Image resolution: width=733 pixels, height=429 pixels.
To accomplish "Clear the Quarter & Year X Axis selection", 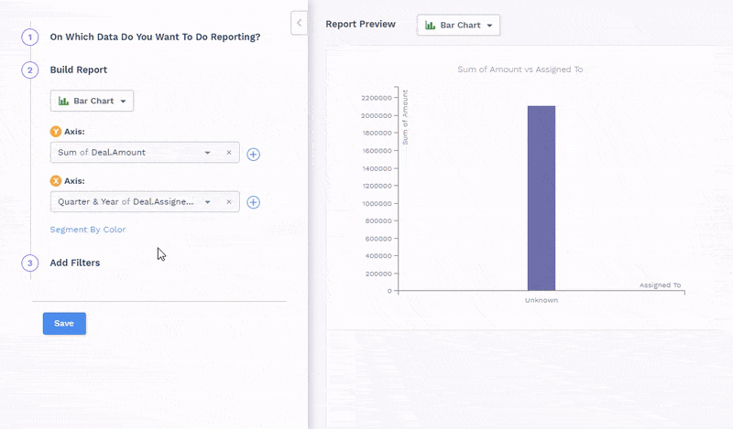I will (x=229, y=201).
